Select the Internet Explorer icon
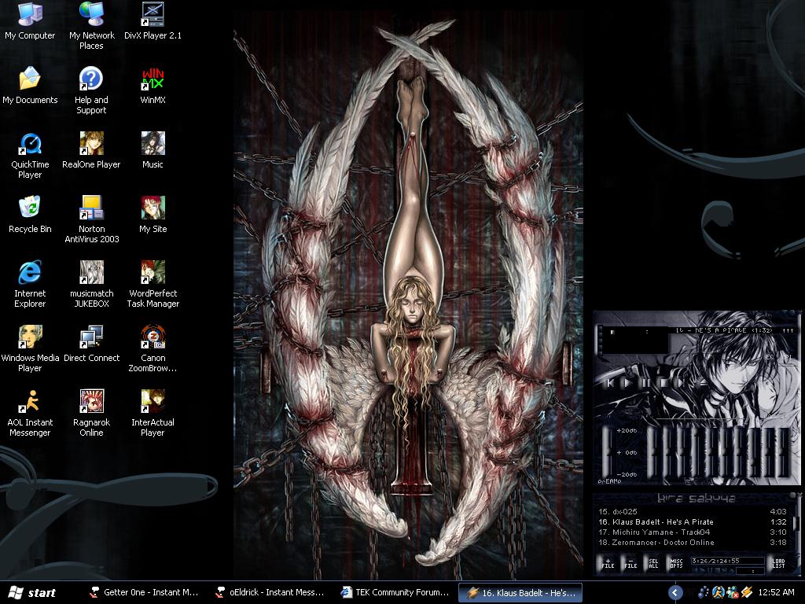The width and height of the screenshot is (805, 604). click(x=30, y=284)
